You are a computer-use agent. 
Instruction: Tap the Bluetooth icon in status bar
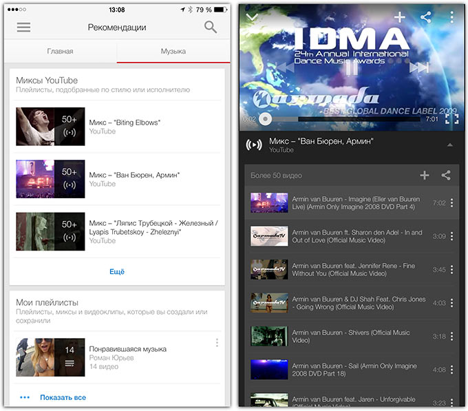[x=190, y=10]
